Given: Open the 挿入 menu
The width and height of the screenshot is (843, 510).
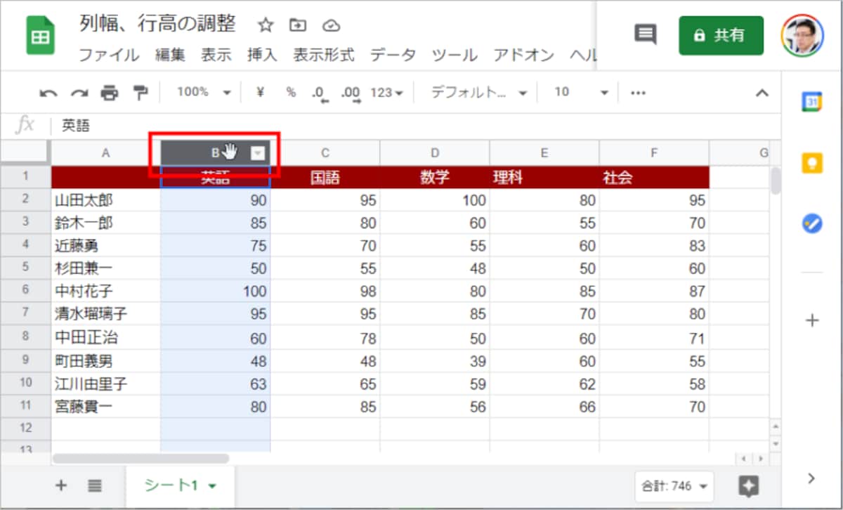Looking at the screenshot, I should (x=262, y=55).
